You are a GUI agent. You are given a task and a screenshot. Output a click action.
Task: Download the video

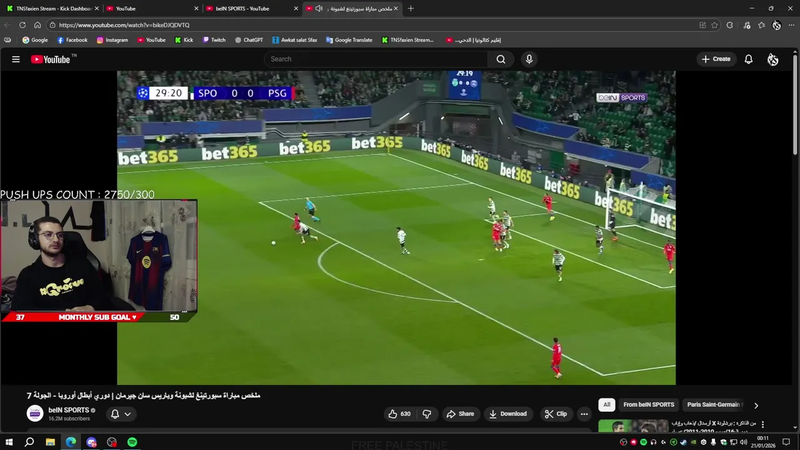tap(508, 414)
